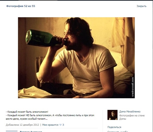
Task: Open Фотографии на стене Димы album
Action: pos(132,117)
